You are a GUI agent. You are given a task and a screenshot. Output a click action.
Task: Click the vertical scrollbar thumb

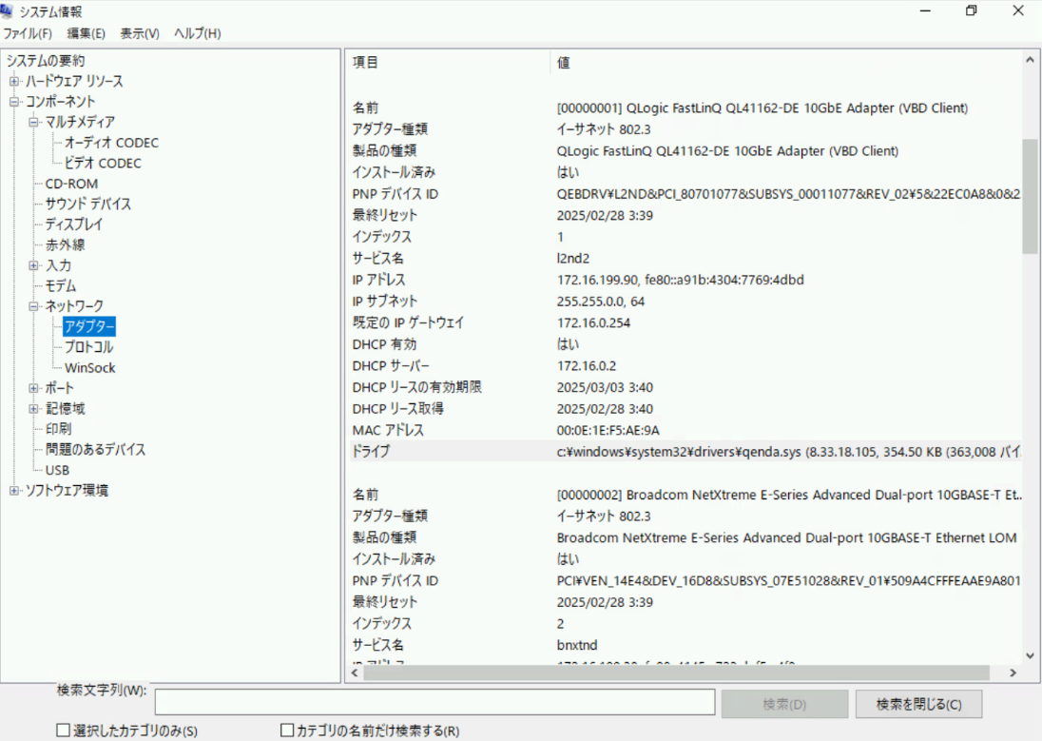(x=1030, y=196)
